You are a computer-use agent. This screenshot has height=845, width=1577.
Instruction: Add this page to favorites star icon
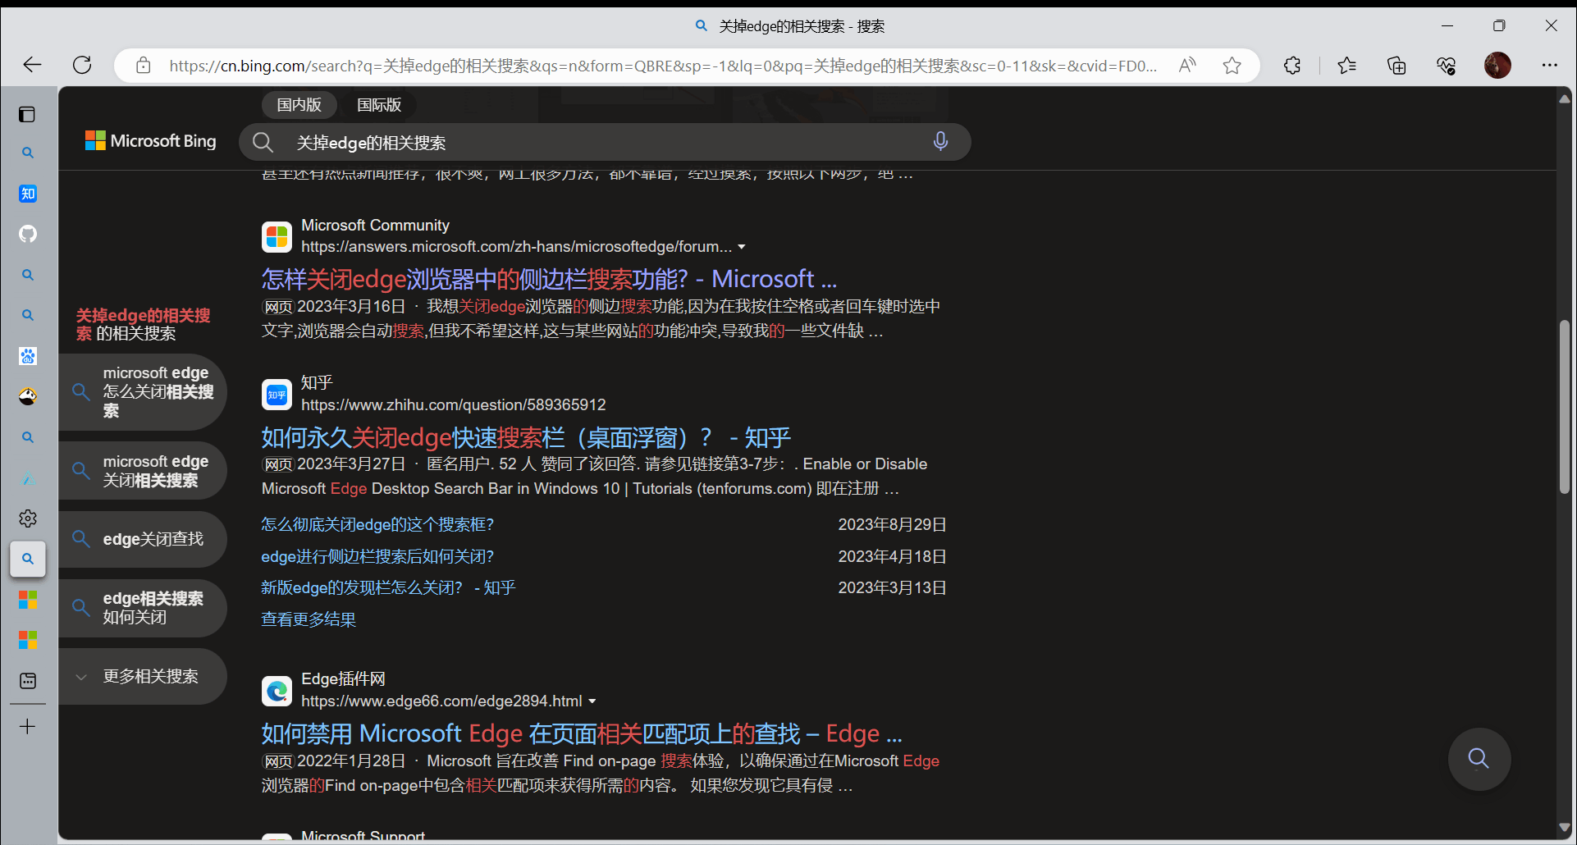[x=1232, y=66]
